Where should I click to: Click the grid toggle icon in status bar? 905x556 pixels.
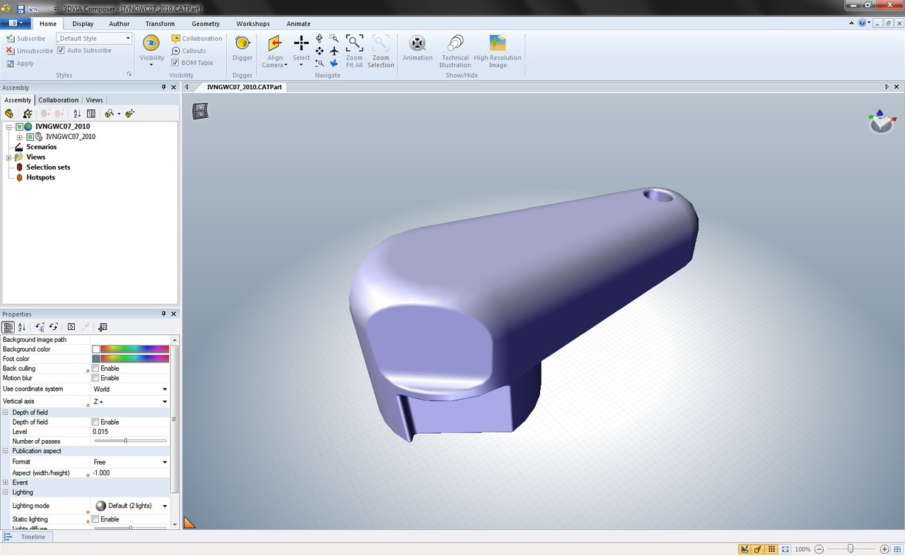coord(772,549)
